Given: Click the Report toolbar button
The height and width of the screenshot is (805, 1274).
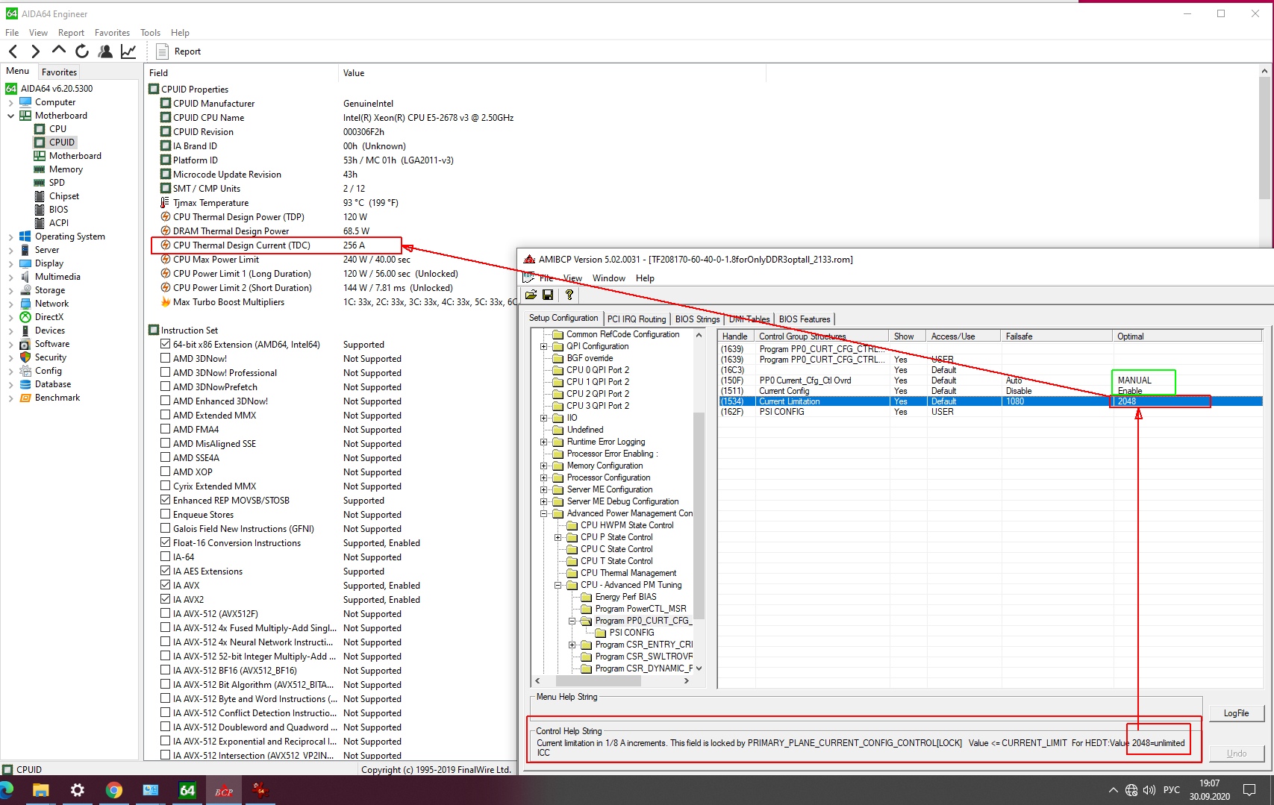Looking at the screenshot, I should tap(178, 51).
